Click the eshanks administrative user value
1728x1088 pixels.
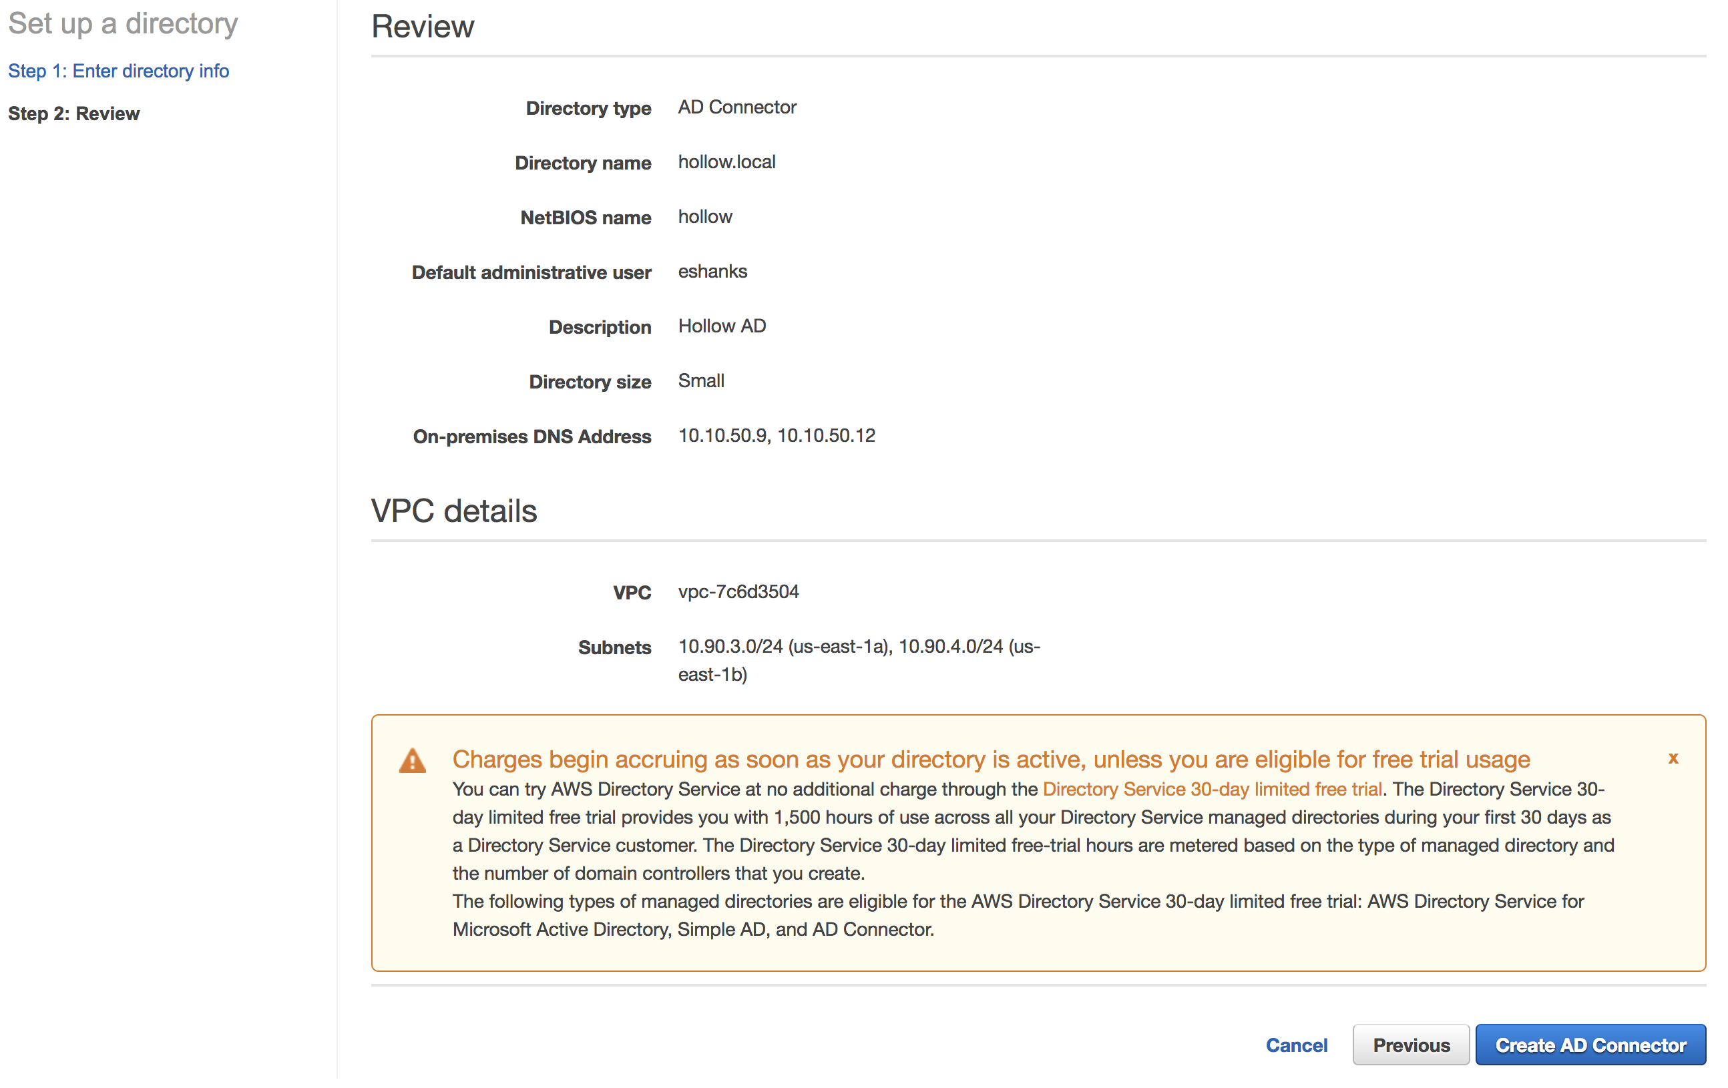pos(712,271)
